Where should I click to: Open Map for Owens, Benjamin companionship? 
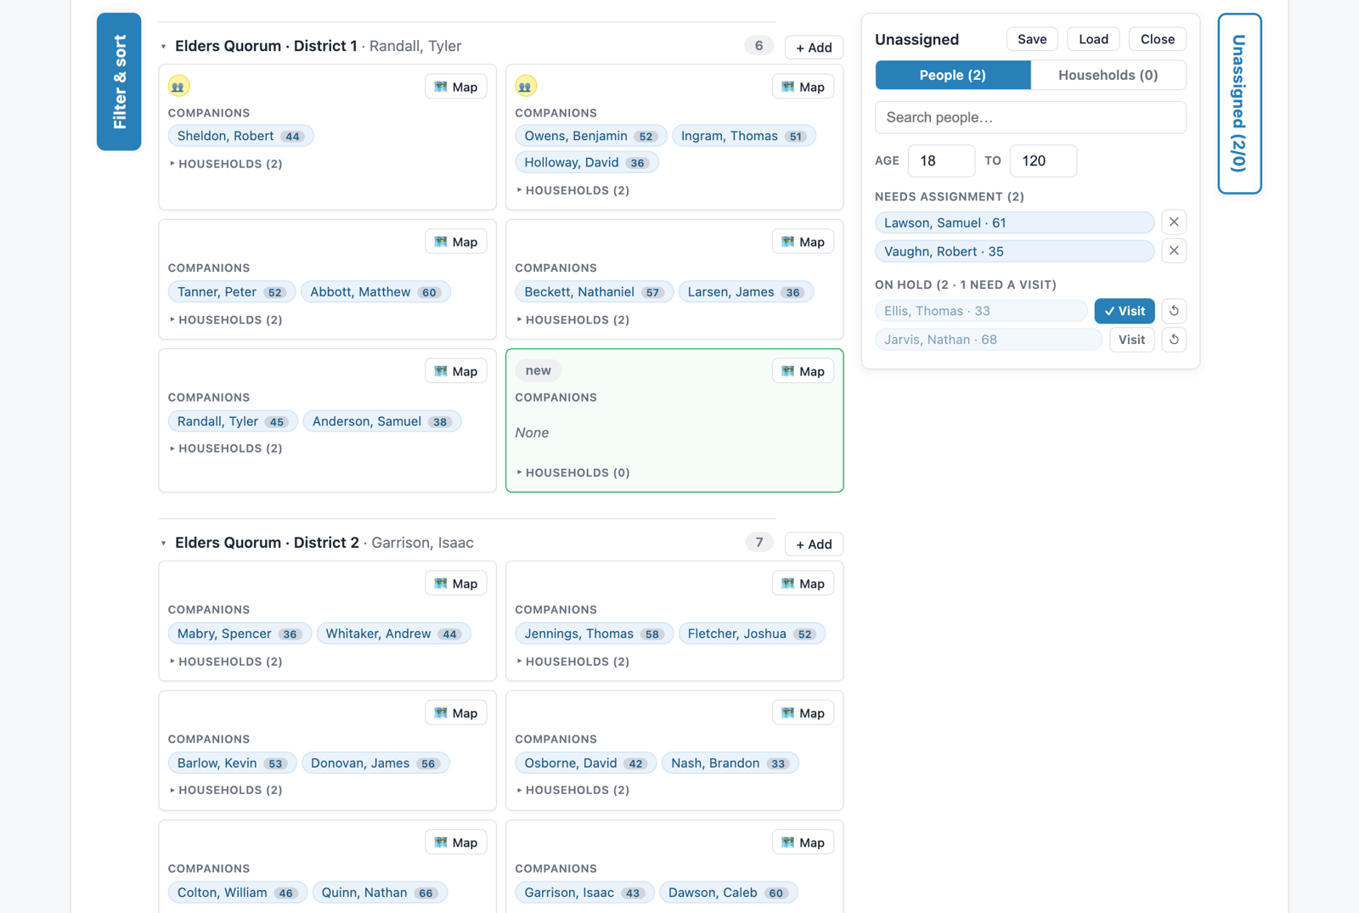tap(803, 87)
